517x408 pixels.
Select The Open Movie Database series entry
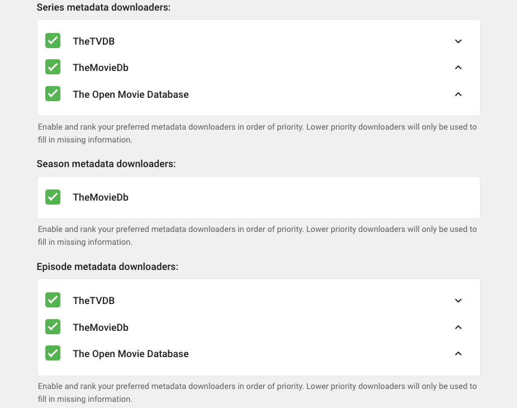click(x=131, y=94)
